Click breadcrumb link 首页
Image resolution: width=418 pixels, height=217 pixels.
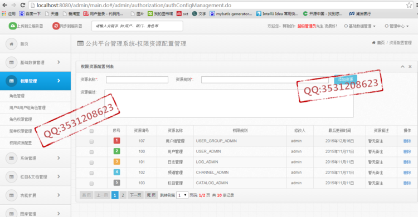tap(381, 43)
